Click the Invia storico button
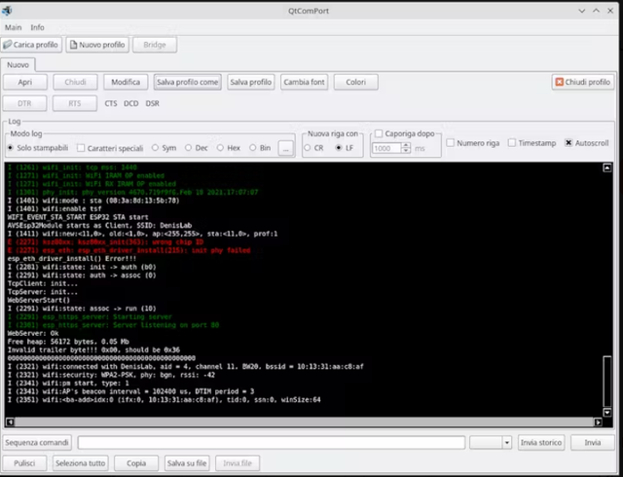Screen dimensions: 623x477 click(541, 442)
